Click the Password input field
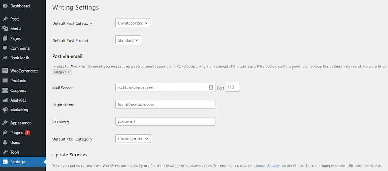 pos(165,121)
